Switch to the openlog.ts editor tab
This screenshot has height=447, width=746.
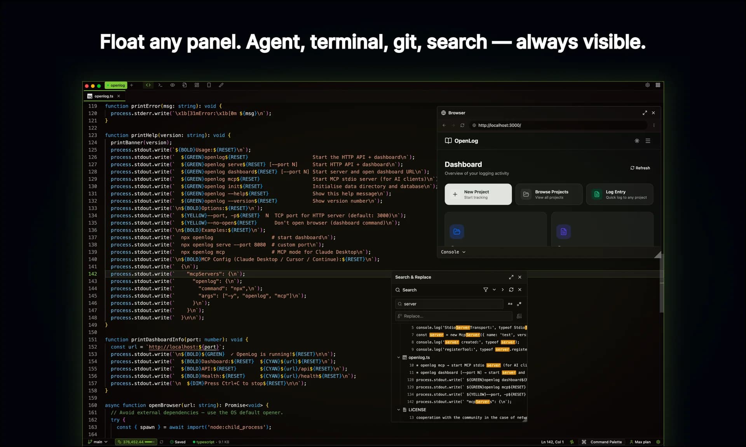point(103,96)
